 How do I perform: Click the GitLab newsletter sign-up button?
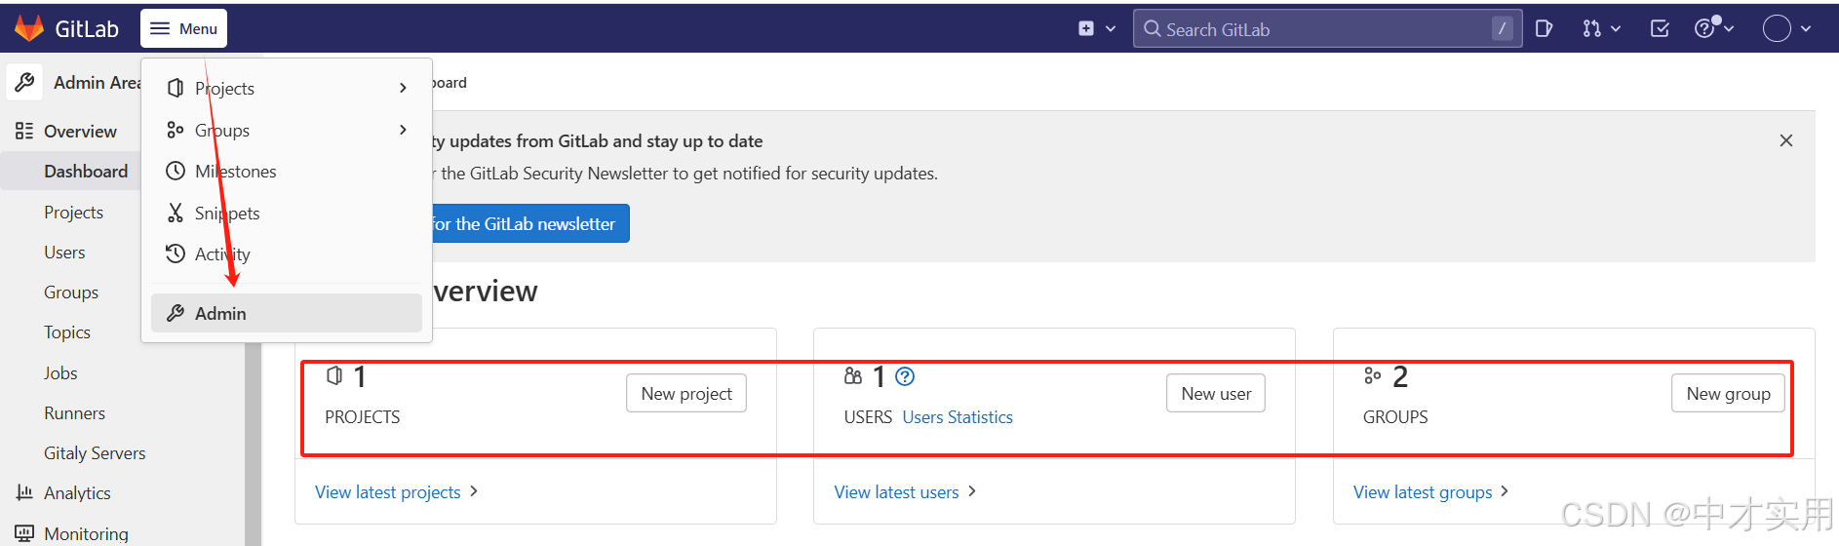click(530, 223)
